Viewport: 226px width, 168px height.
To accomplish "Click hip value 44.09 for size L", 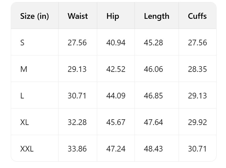I will [x=116, y=96].
